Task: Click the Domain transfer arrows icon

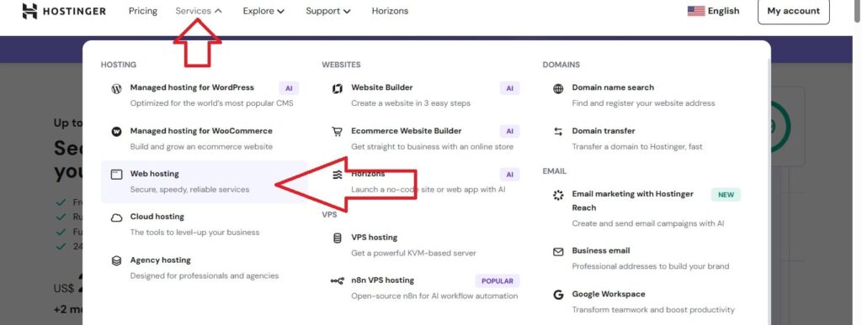Action: (x=558, y=132)
